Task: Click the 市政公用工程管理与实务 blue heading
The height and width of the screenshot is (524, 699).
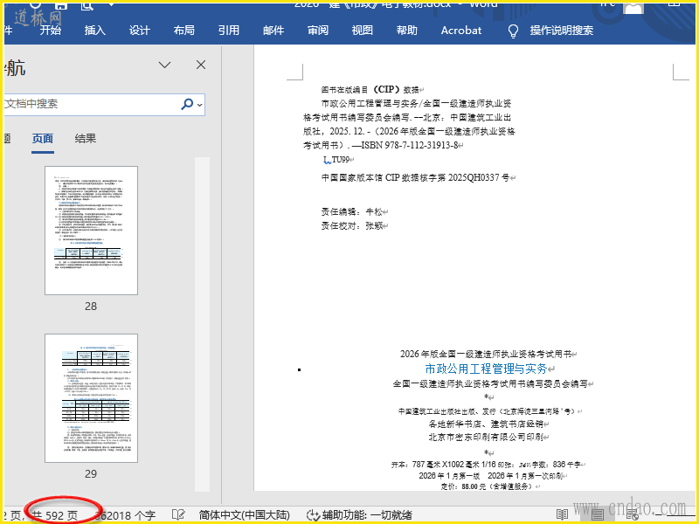Action: coord(486,369)
